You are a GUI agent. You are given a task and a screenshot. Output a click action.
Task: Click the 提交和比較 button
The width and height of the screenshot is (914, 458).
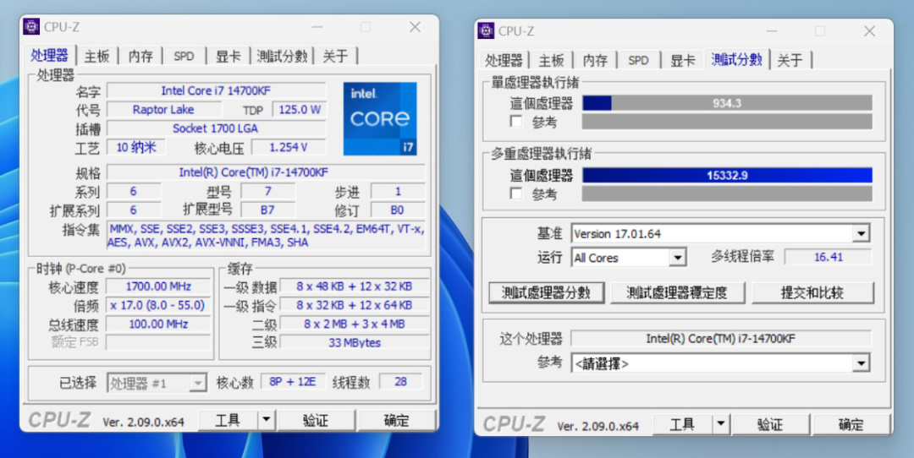click(812, 292)
